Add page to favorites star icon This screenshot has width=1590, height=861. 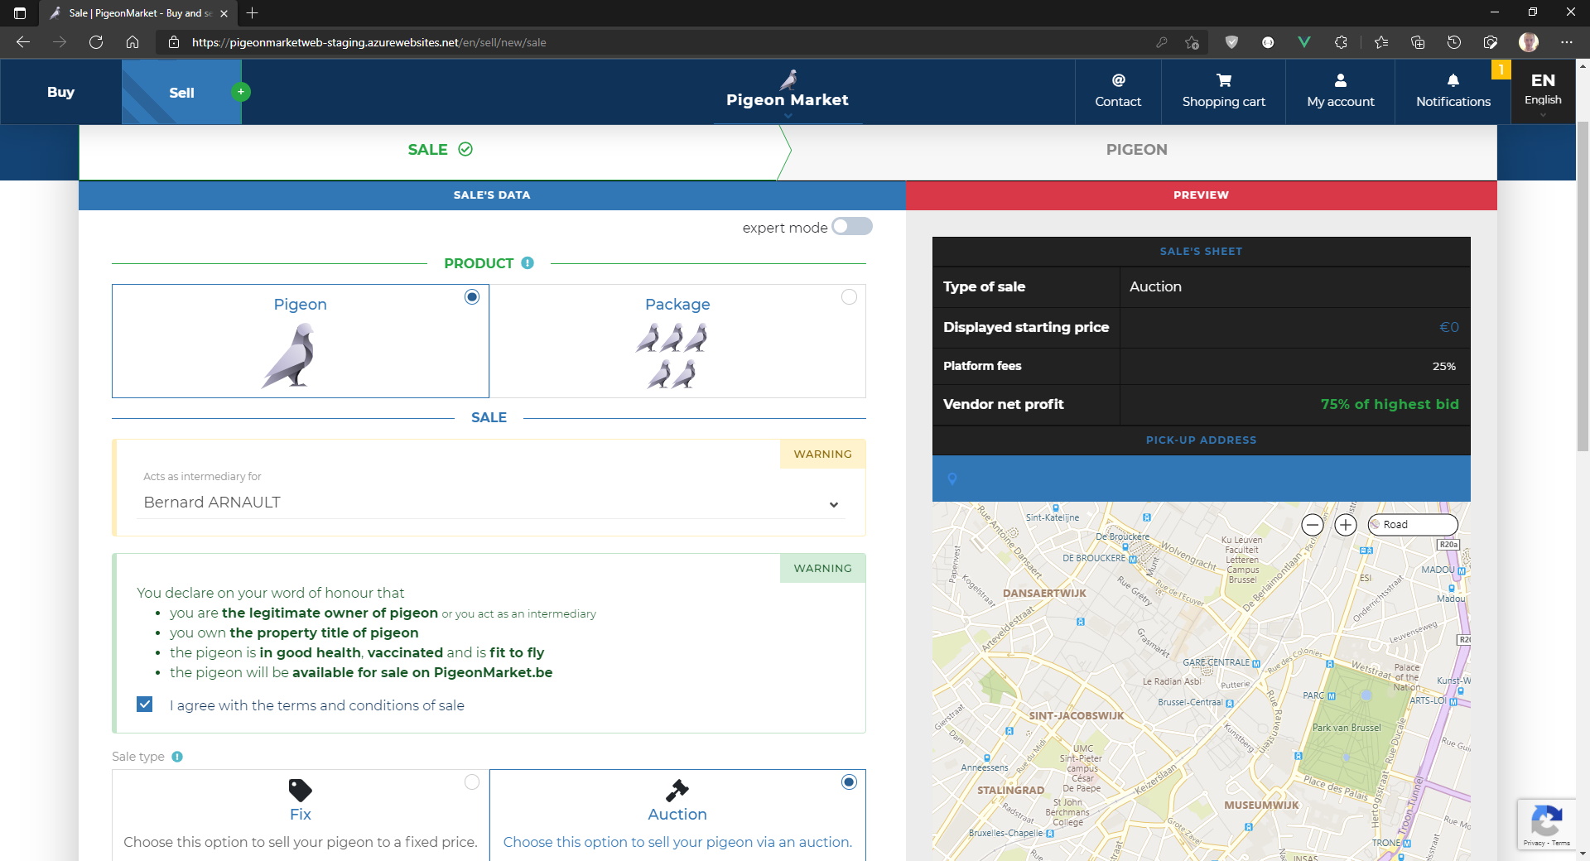[1192, 42]
